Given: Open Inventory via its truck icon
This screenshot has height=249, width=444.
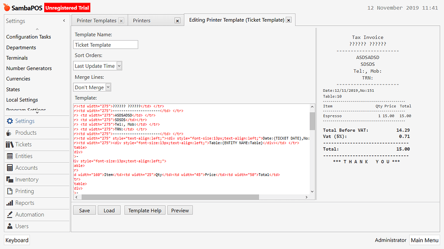Looking at the screenshot, I should pos(10,180).
